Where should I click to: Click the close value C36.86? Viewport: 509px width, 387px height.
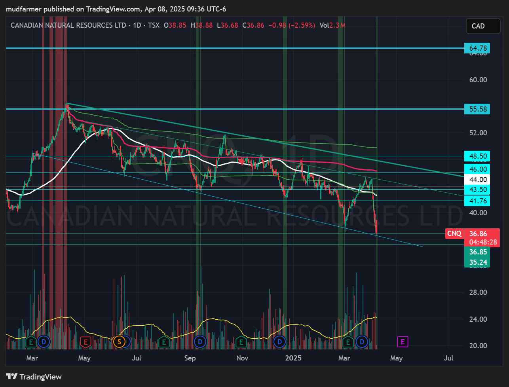253,25
